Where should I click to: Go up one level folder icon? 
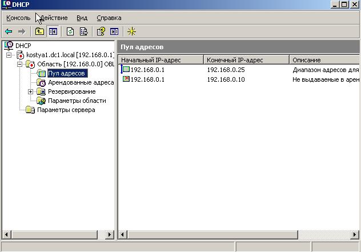39,31
